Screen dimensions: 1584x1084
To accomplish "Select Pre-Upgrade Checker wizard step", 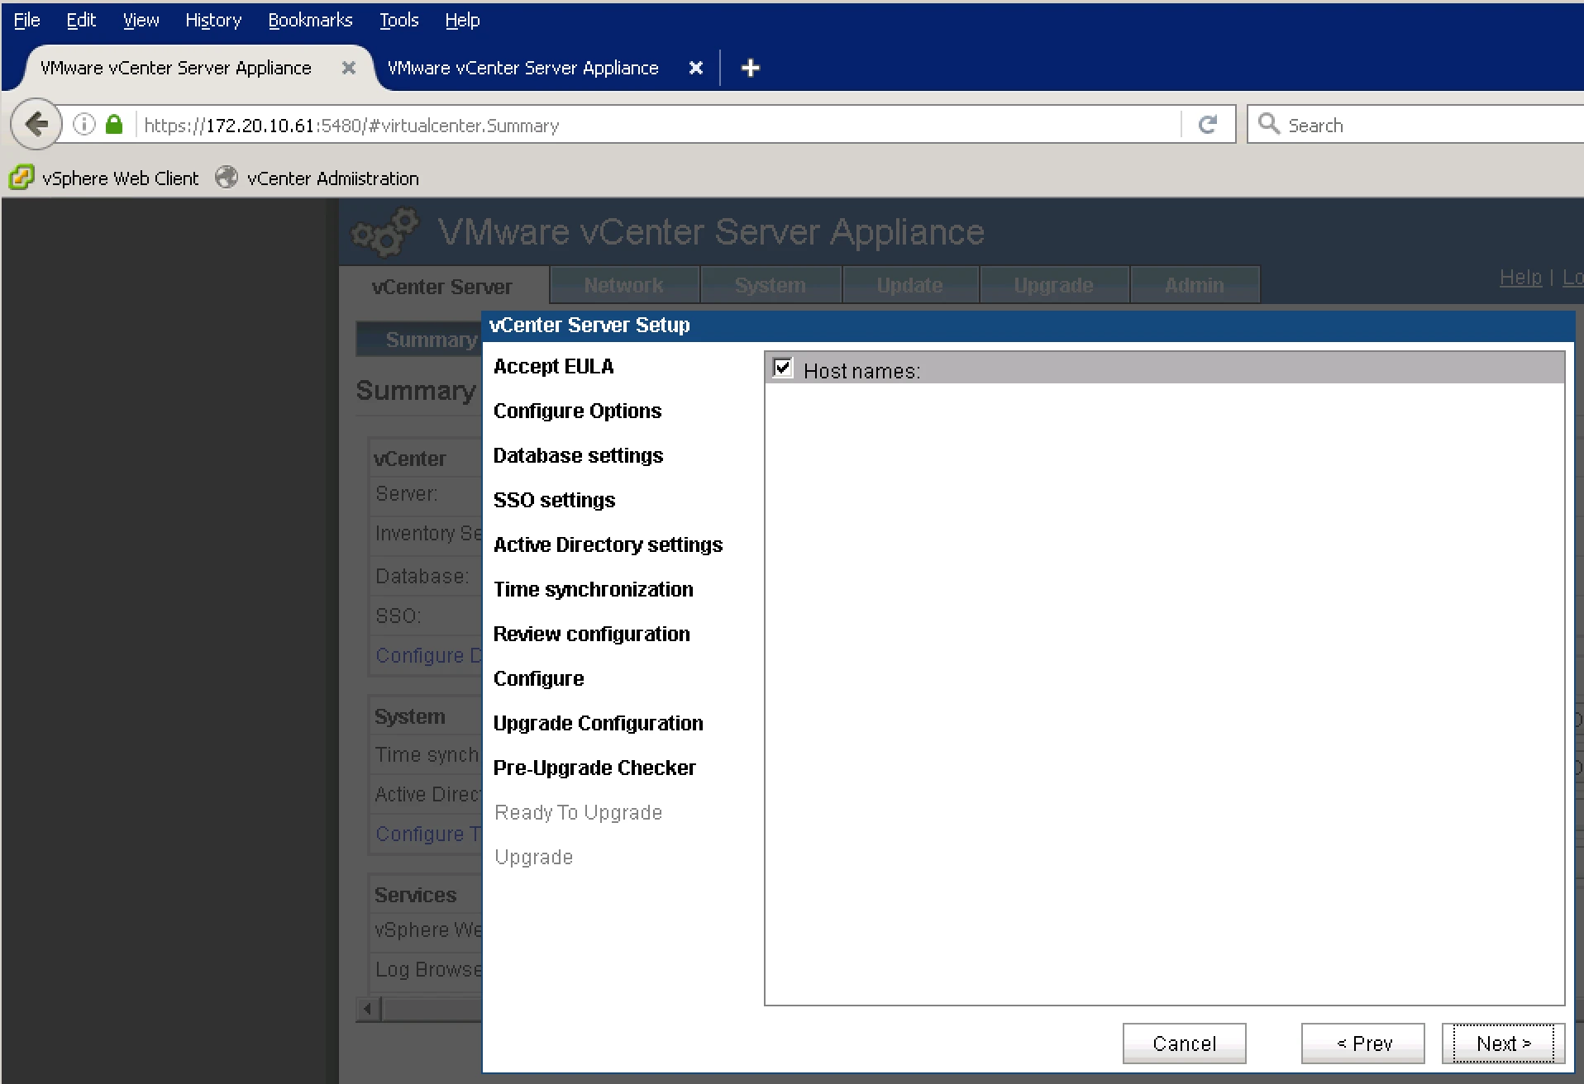I will click(x=594, y=768).
